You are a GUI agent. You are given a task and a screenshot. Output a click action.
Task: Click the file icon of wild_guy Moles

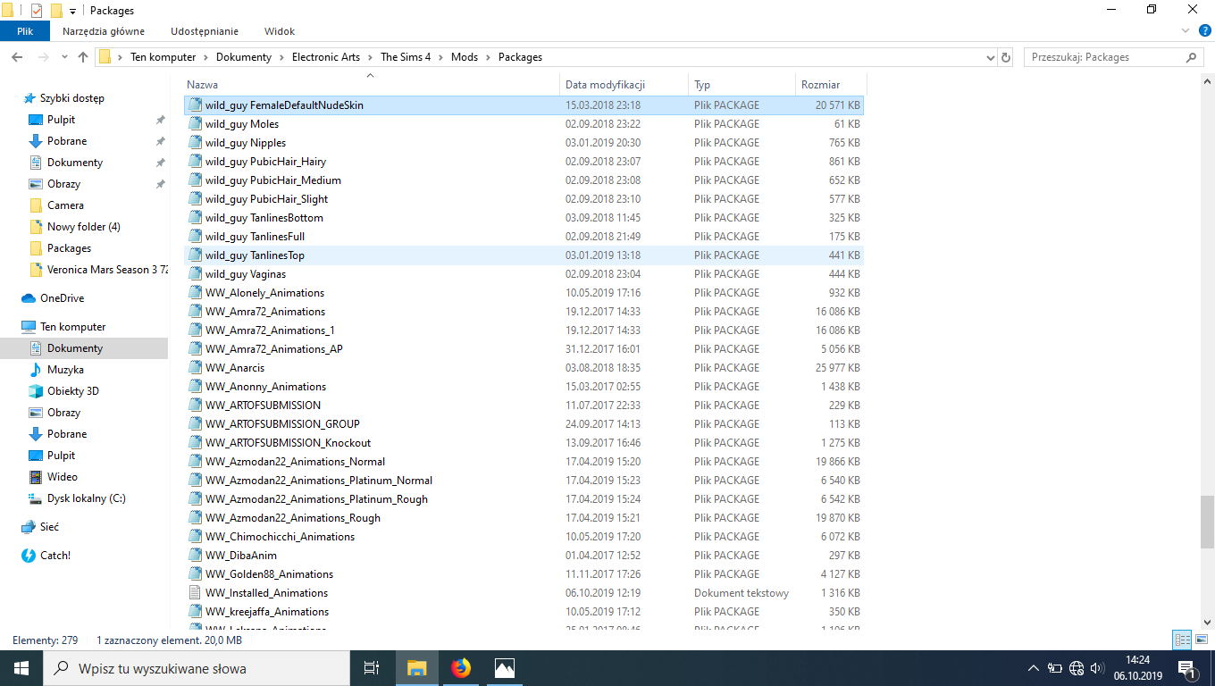click(x=196, y=124)
